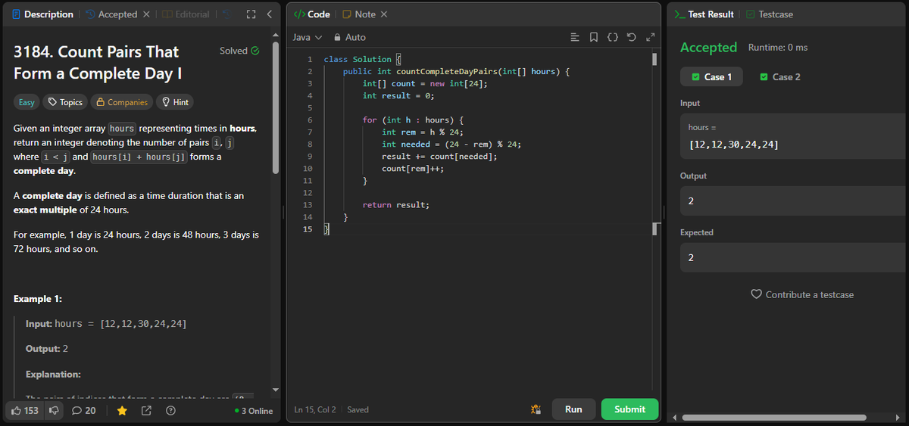Open the Description tab
Viewport: 909px width, 426px height.
pos(42,14)
